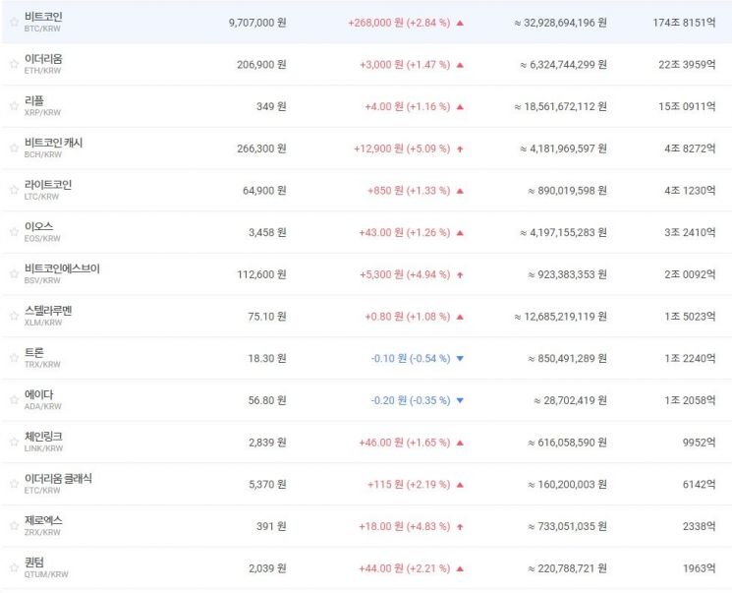Click the market cap 9952억
This screenshot has height=593, width=732.
[699, 443]
